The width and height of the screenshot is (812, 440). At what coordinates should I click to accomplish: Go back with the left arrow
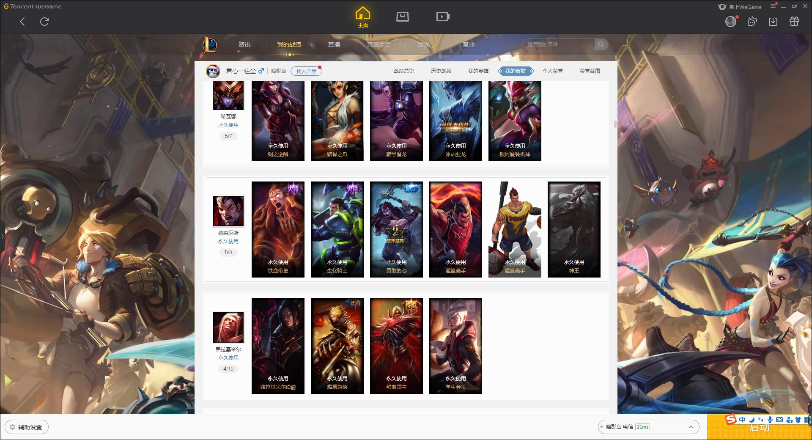coord(22,22)
